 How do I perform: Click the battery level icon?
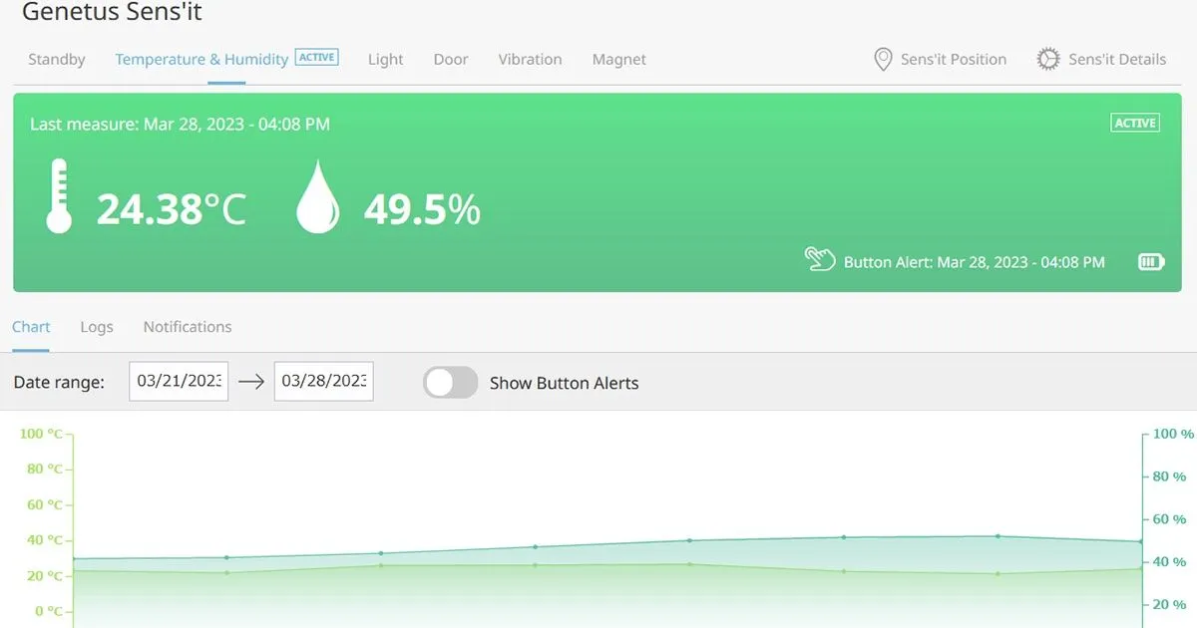click(1151, 262)
